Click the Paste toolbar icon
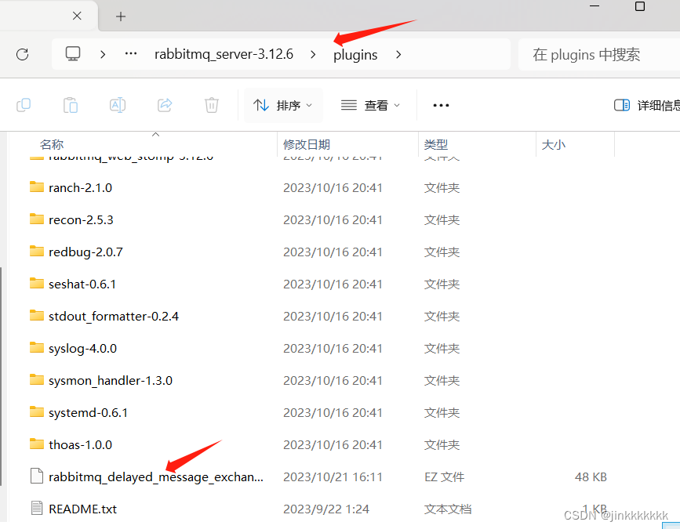 point(71,105)
